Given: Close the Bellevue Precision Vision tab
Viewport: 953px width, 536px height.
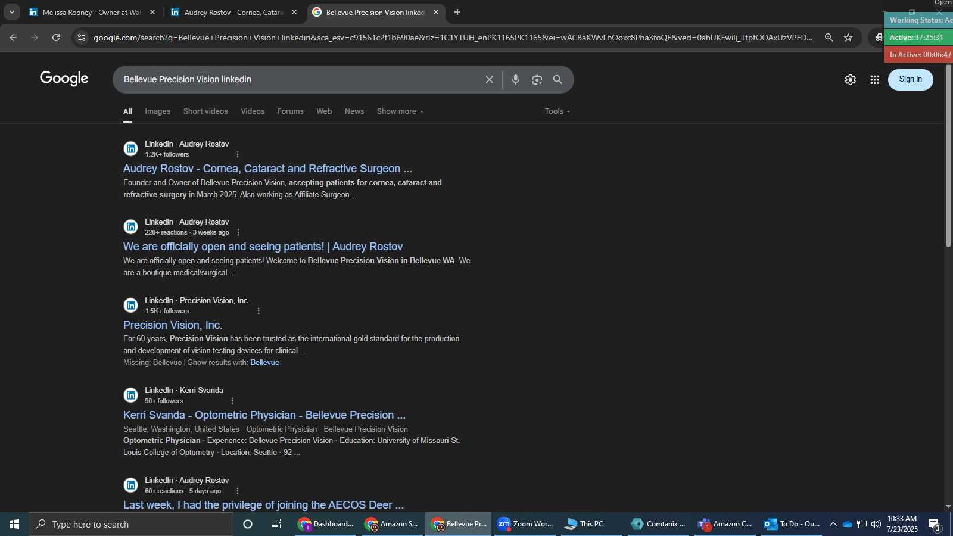Looking at the screenshot, I should point(436,12).
